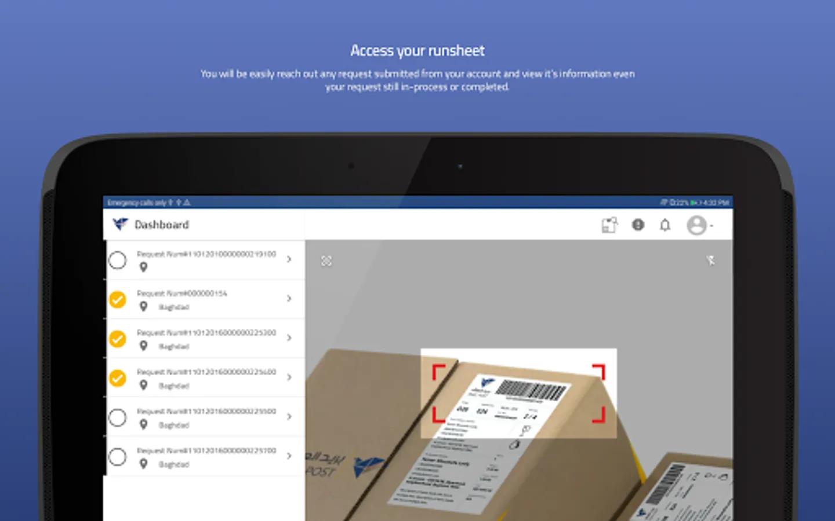Tap the clock time in the status bar
The image size is (835, 521).
[716, 203]
